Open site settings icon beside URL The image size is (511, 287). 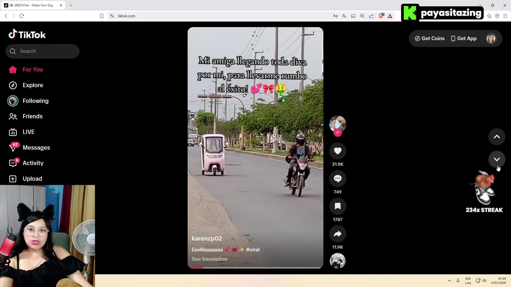[x=112, y=16]
